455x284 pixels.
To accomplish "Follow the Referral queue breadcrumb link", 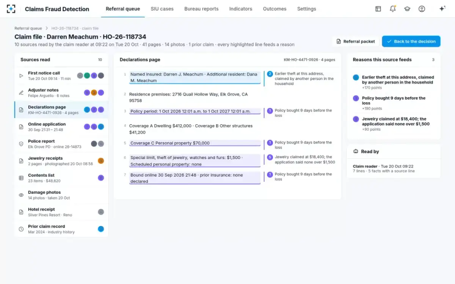I will tap(28, 28).
